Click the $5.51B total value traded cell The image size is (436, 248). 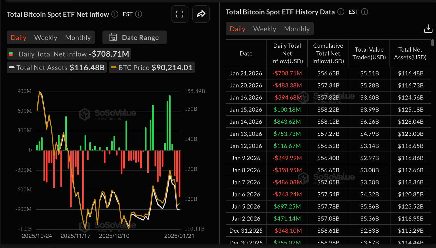point(369,73)
